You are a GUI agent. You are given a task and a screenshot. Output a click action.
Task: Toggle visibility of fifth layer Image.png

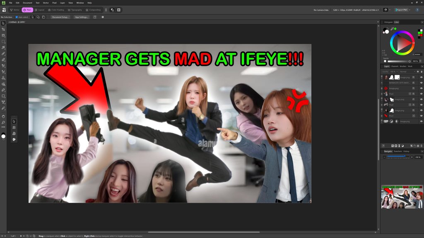[x=421, y=99]
